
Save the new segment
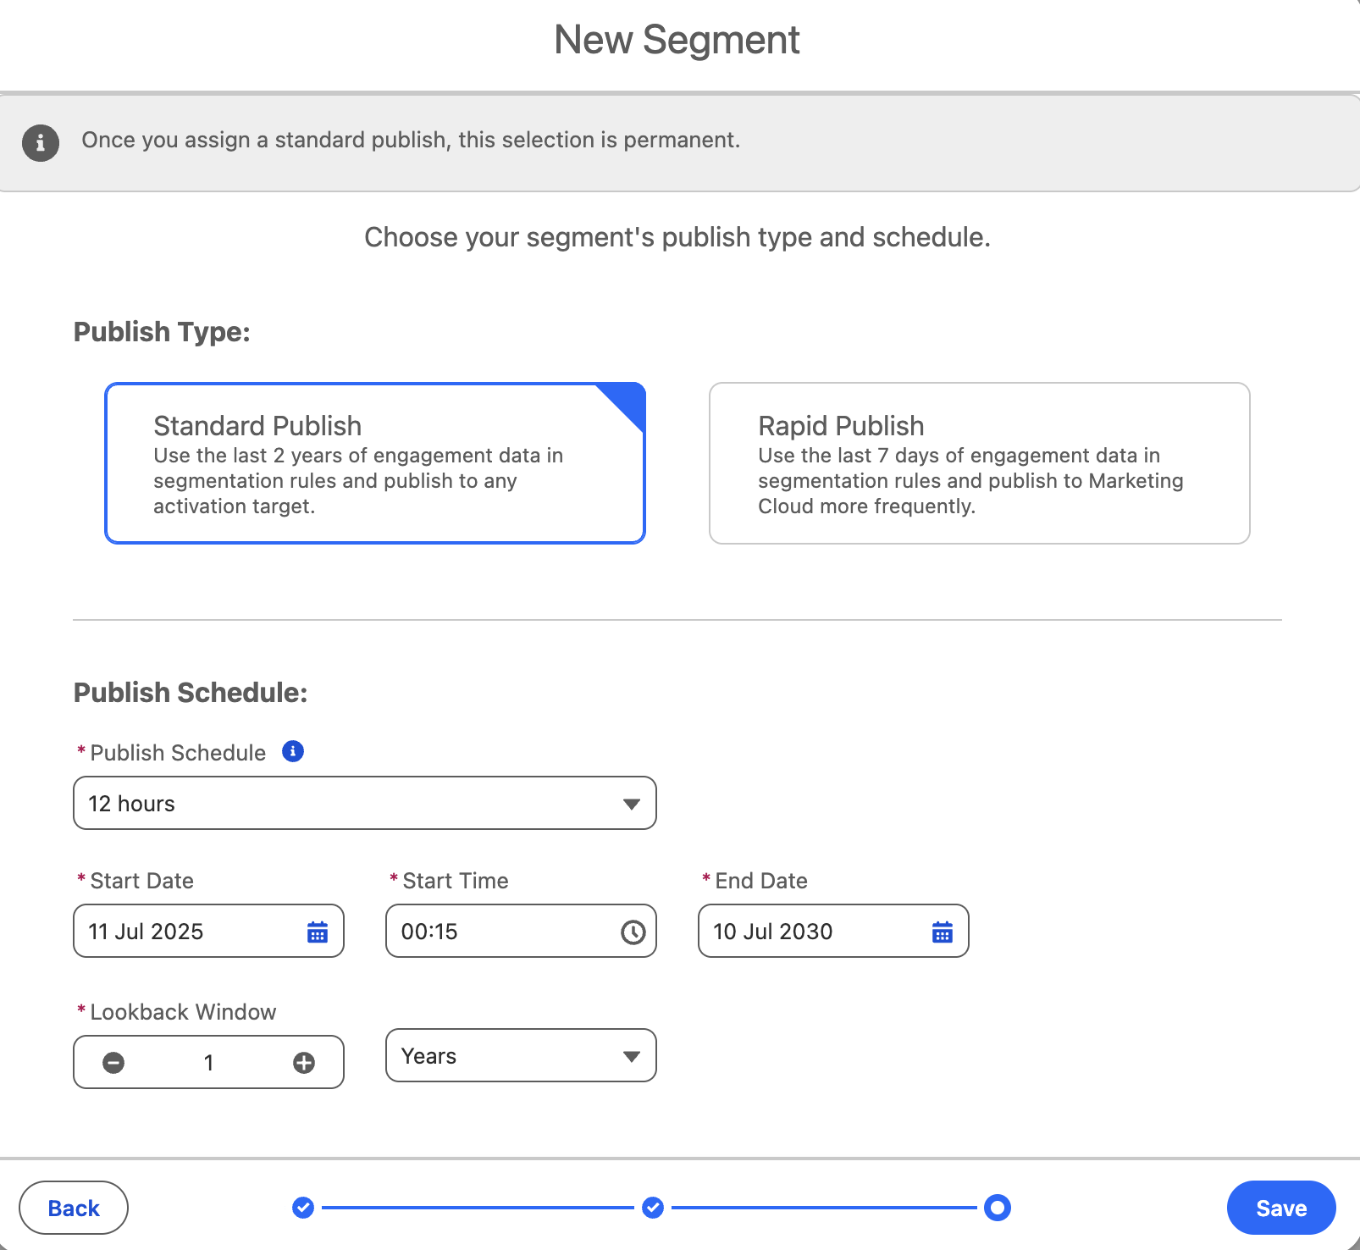tap(1280, 1208)
